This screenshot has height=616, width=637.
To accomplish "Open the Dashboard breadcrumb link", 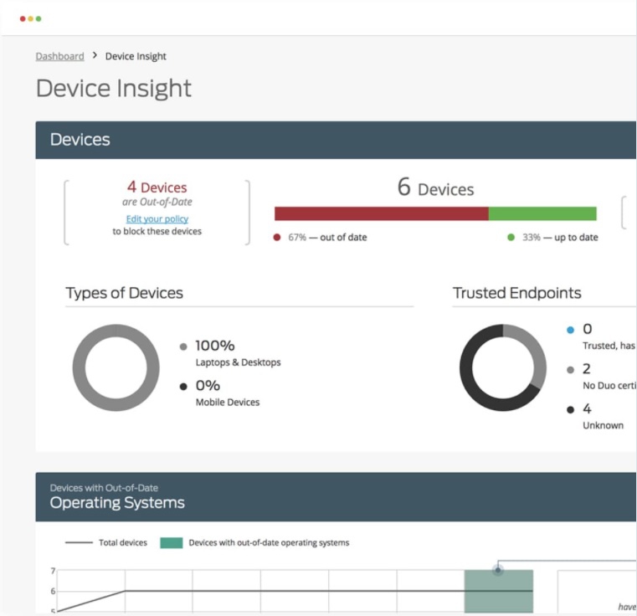I will click(x=59, y=56).
